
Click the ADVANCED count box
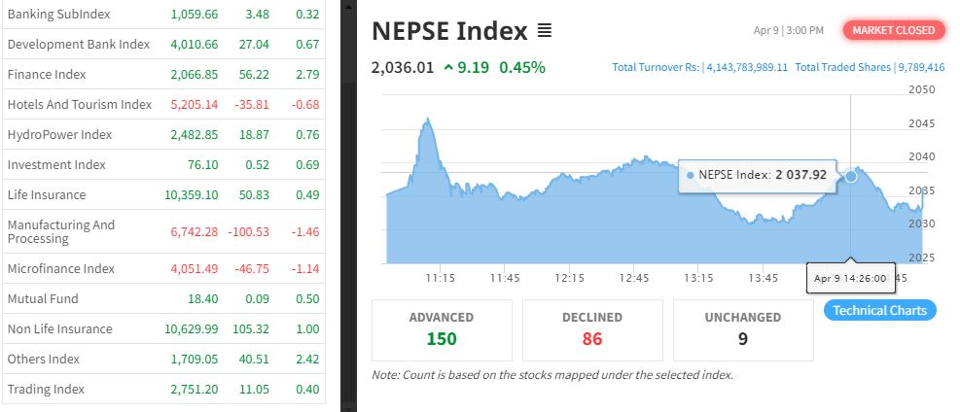(442, 328)
